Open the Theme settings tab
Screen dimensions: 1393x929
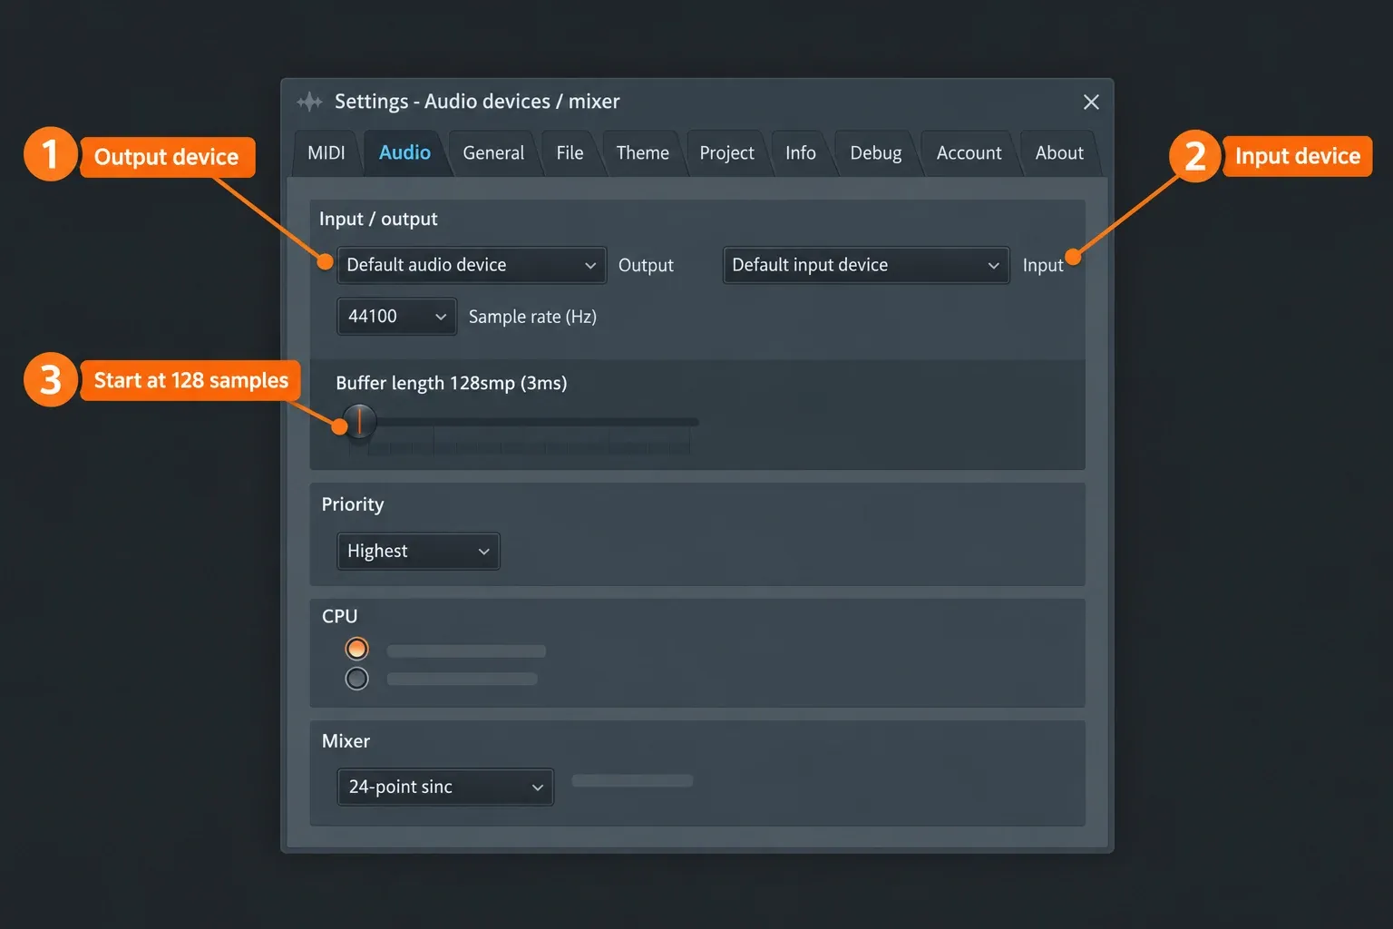tap(642, 153)
